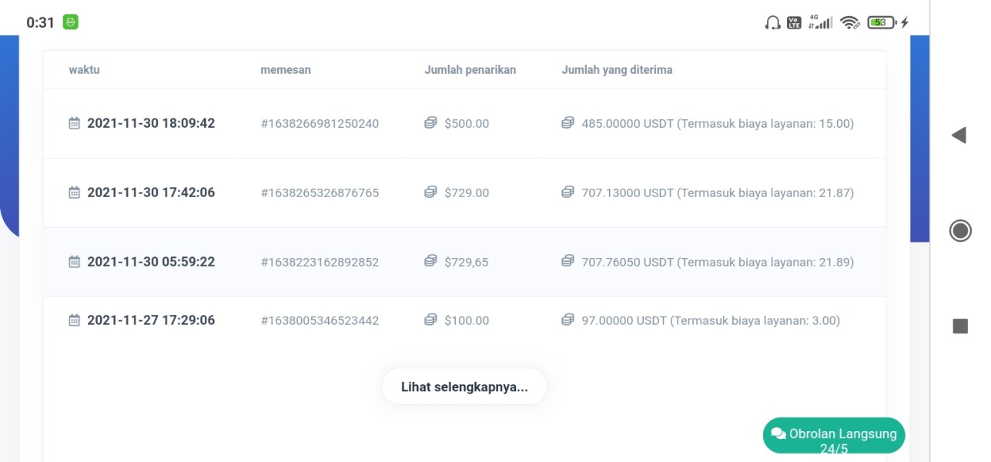Click the waktu column header
Image resolution: width=991 pixels, height=462 pixels.
(x=84, y=69)
